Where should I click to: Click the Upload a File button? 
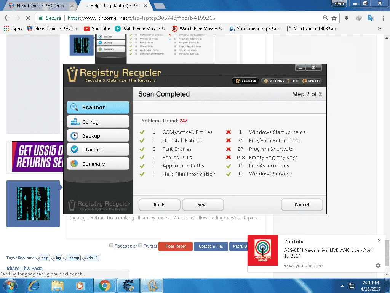pyautogui.click(x=211, y=246)
